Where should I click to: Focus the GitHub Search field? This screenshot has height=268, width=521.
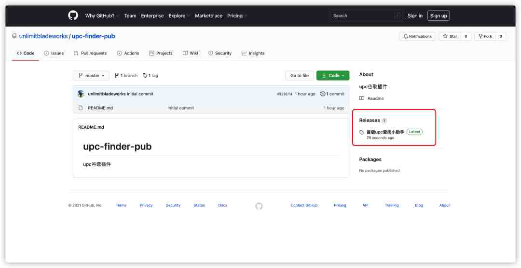366,15
